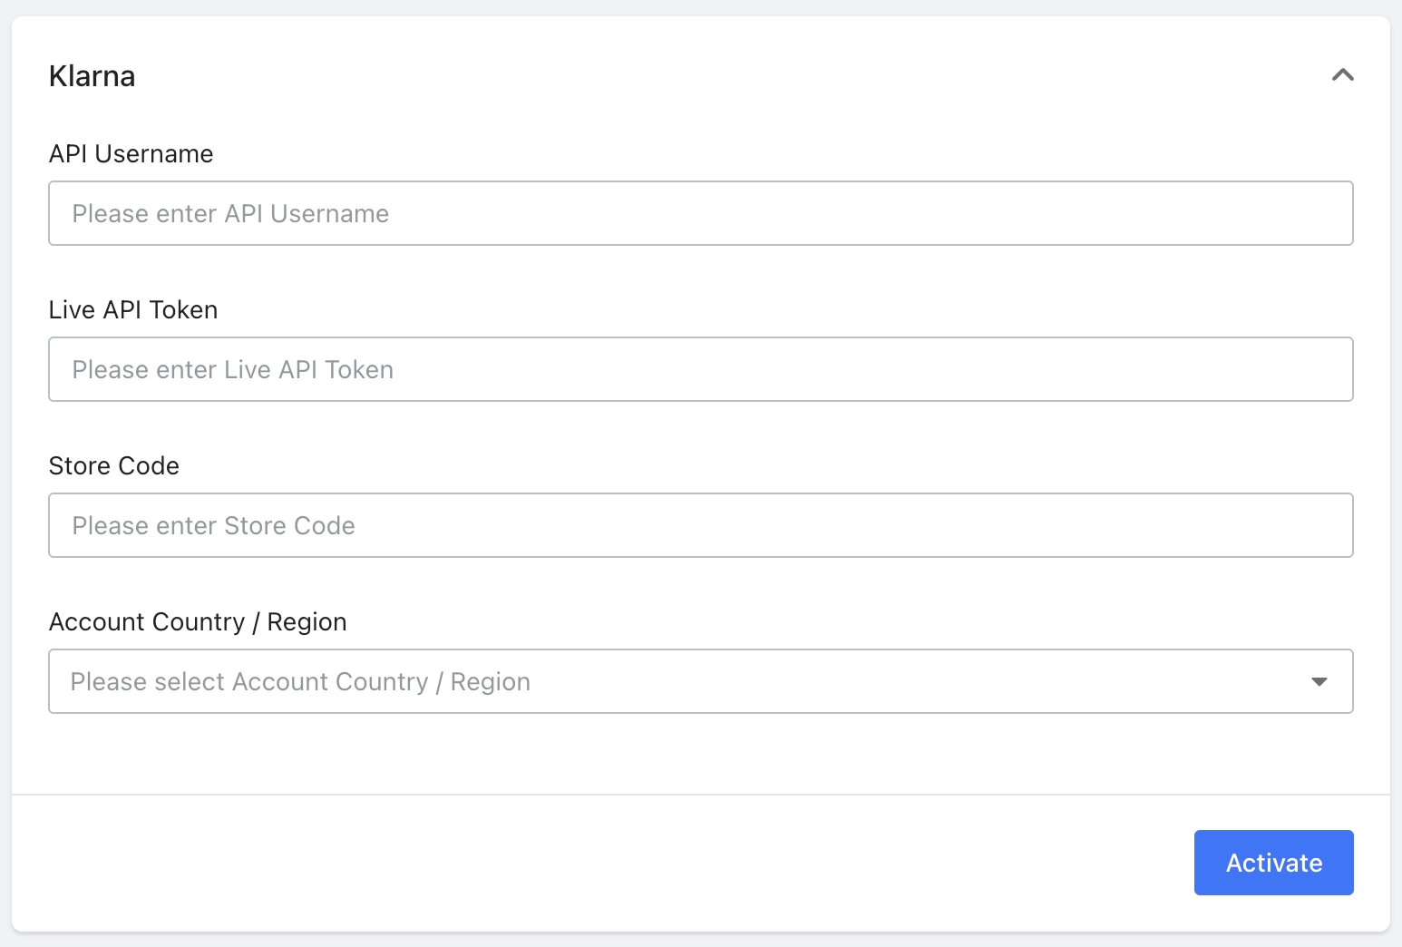This screenshot has height=947, width=1402.
Task: Click the header bar right of the Klarna title
Action: point(725,76)
